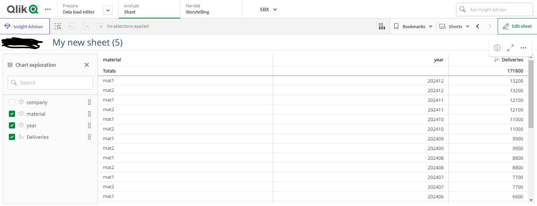The height and width of the screenshot is (206, 537).
Task: Select the mat2 cell in the 202410 row
Action: (x=186, y=129)
